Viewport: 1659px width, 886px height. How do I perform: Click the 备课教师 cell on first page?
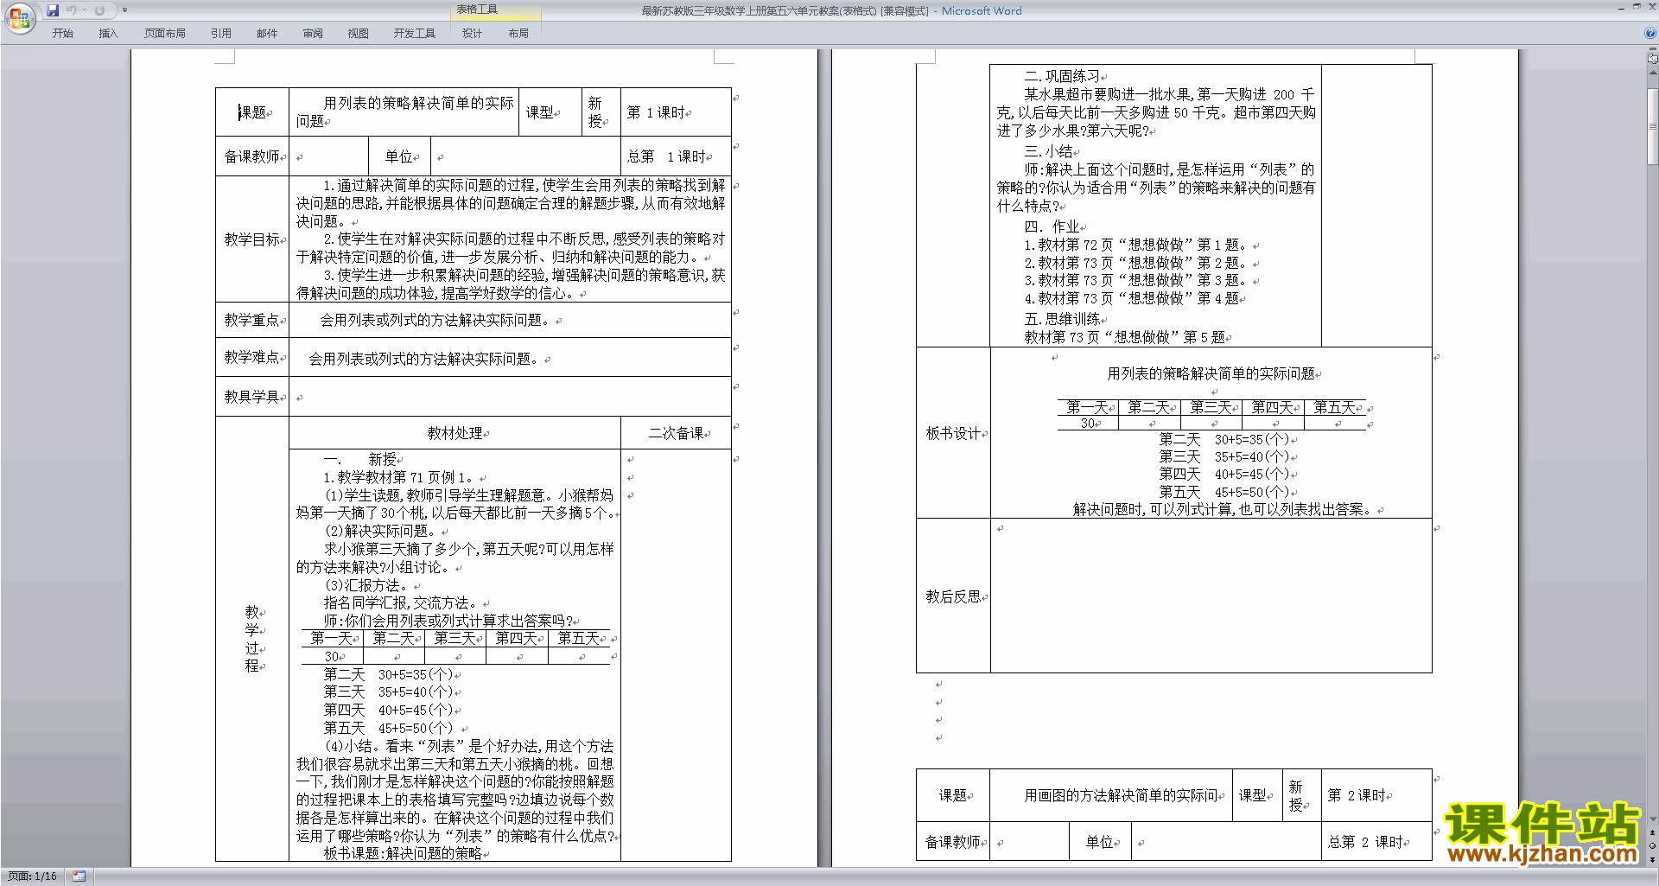(x=252, y=156)
